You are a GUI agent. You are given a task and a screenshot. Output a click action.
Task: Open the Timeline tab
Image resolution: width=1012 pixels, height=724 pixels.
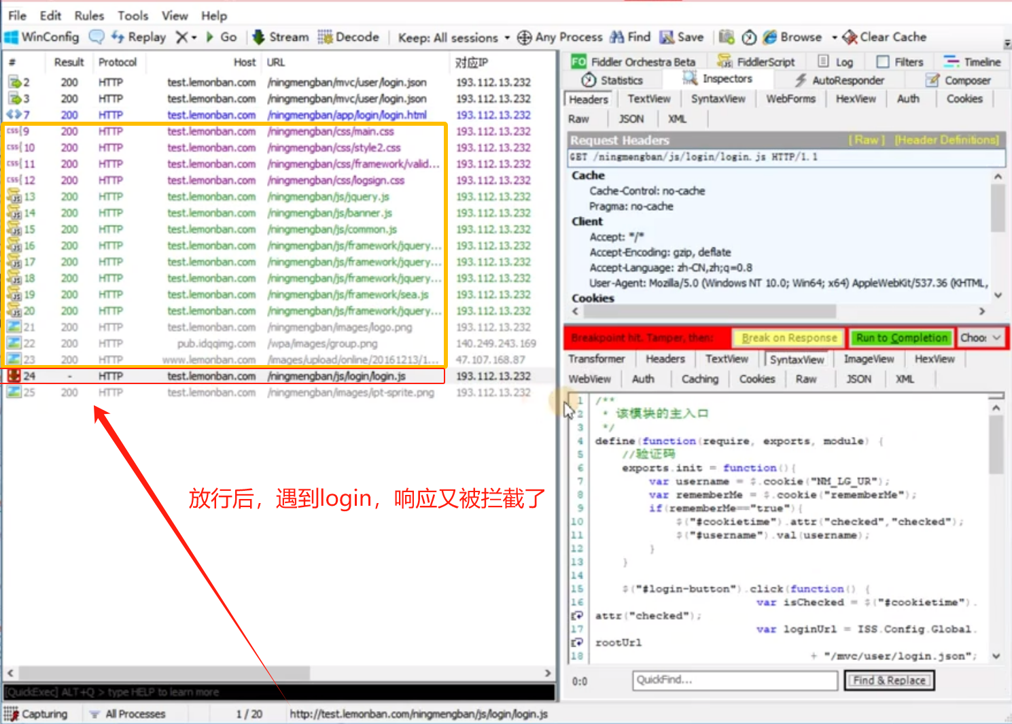click(973, 62)
